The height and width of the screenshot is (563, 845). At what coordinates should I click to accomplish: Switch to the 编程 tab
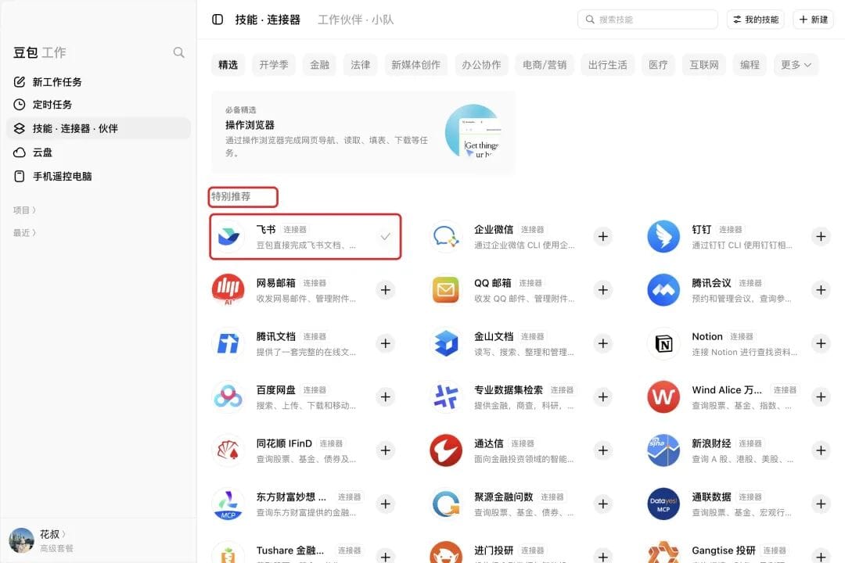(x=750, y=65)
